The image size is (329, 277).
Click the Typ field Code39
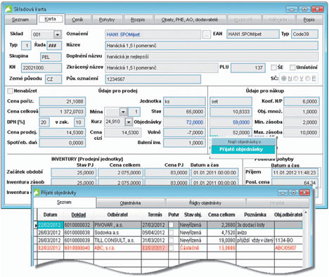(x=304, y=34)
